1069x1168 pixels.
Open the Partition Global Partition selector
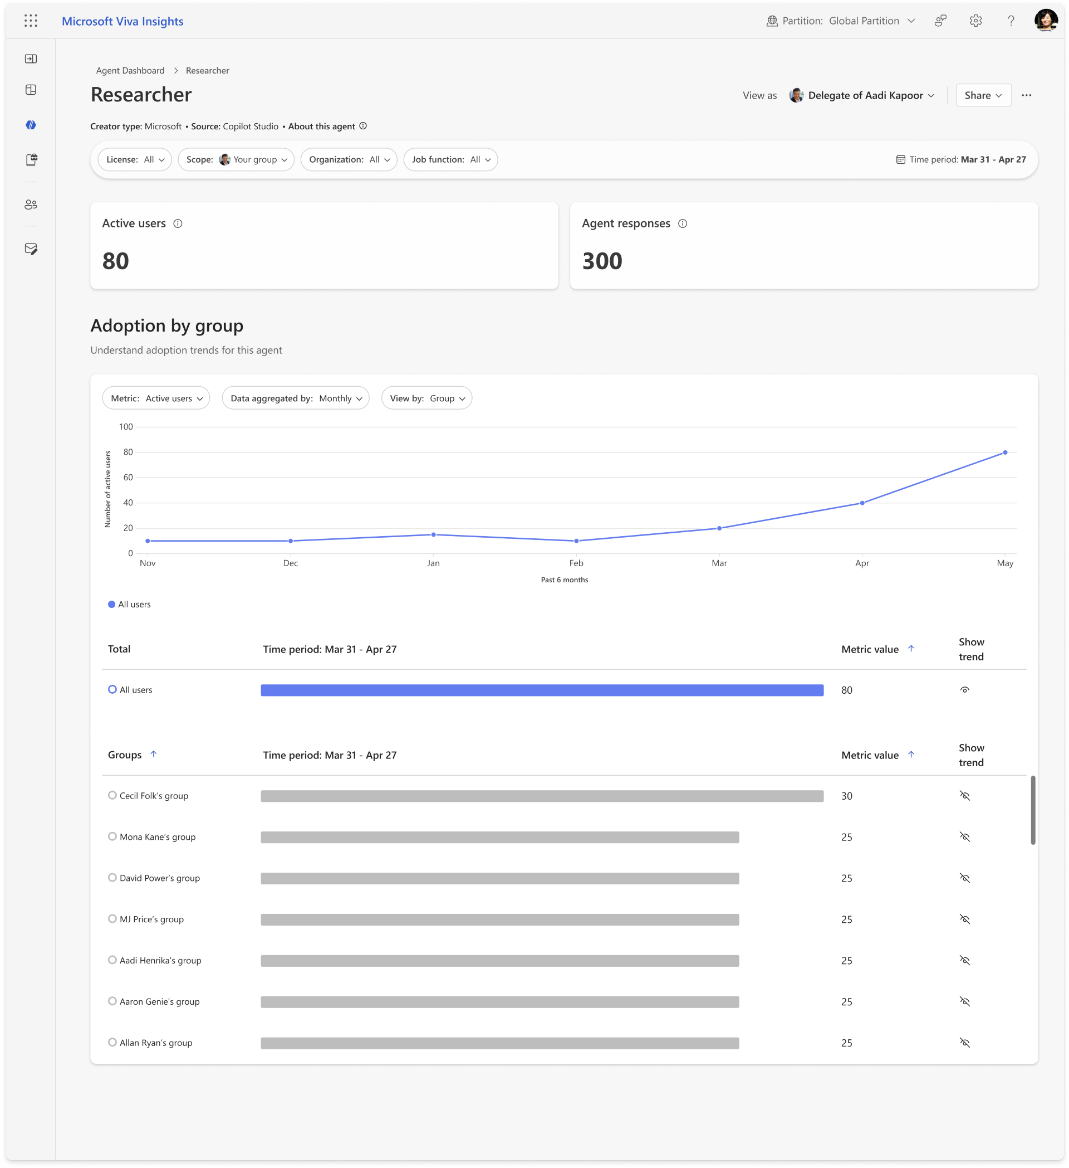[x=841, y=21]
